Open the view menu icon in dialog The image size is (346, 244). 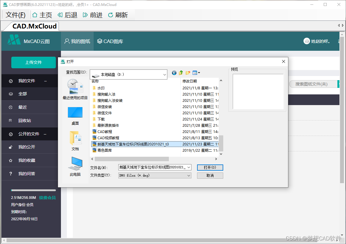coord(196,73)
